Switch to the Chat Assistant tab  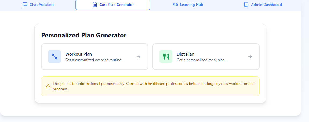(x=42, y=5)
